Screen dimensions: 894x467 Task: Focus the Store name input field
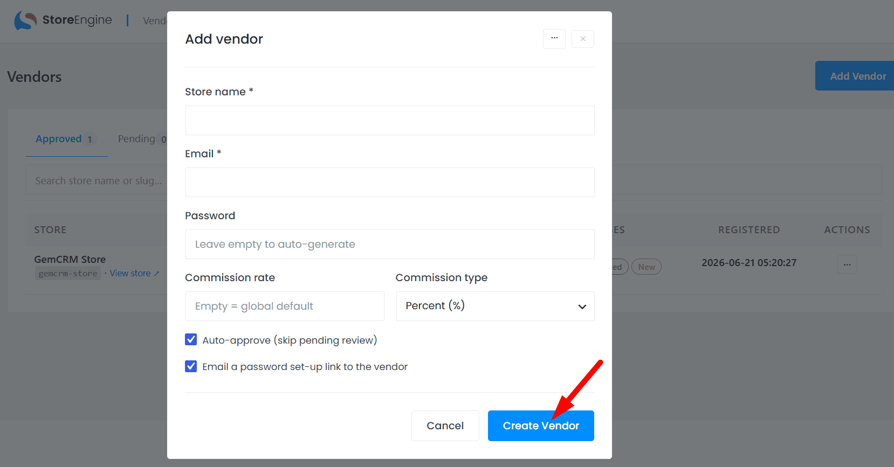(x=390, y=120)
